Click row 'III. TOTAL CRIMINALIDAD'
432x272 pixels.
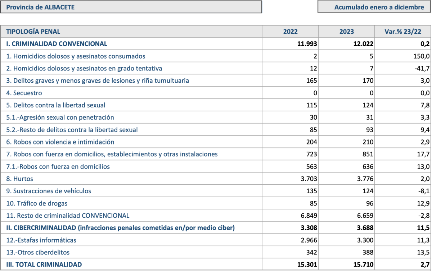(x=216, y=264)
